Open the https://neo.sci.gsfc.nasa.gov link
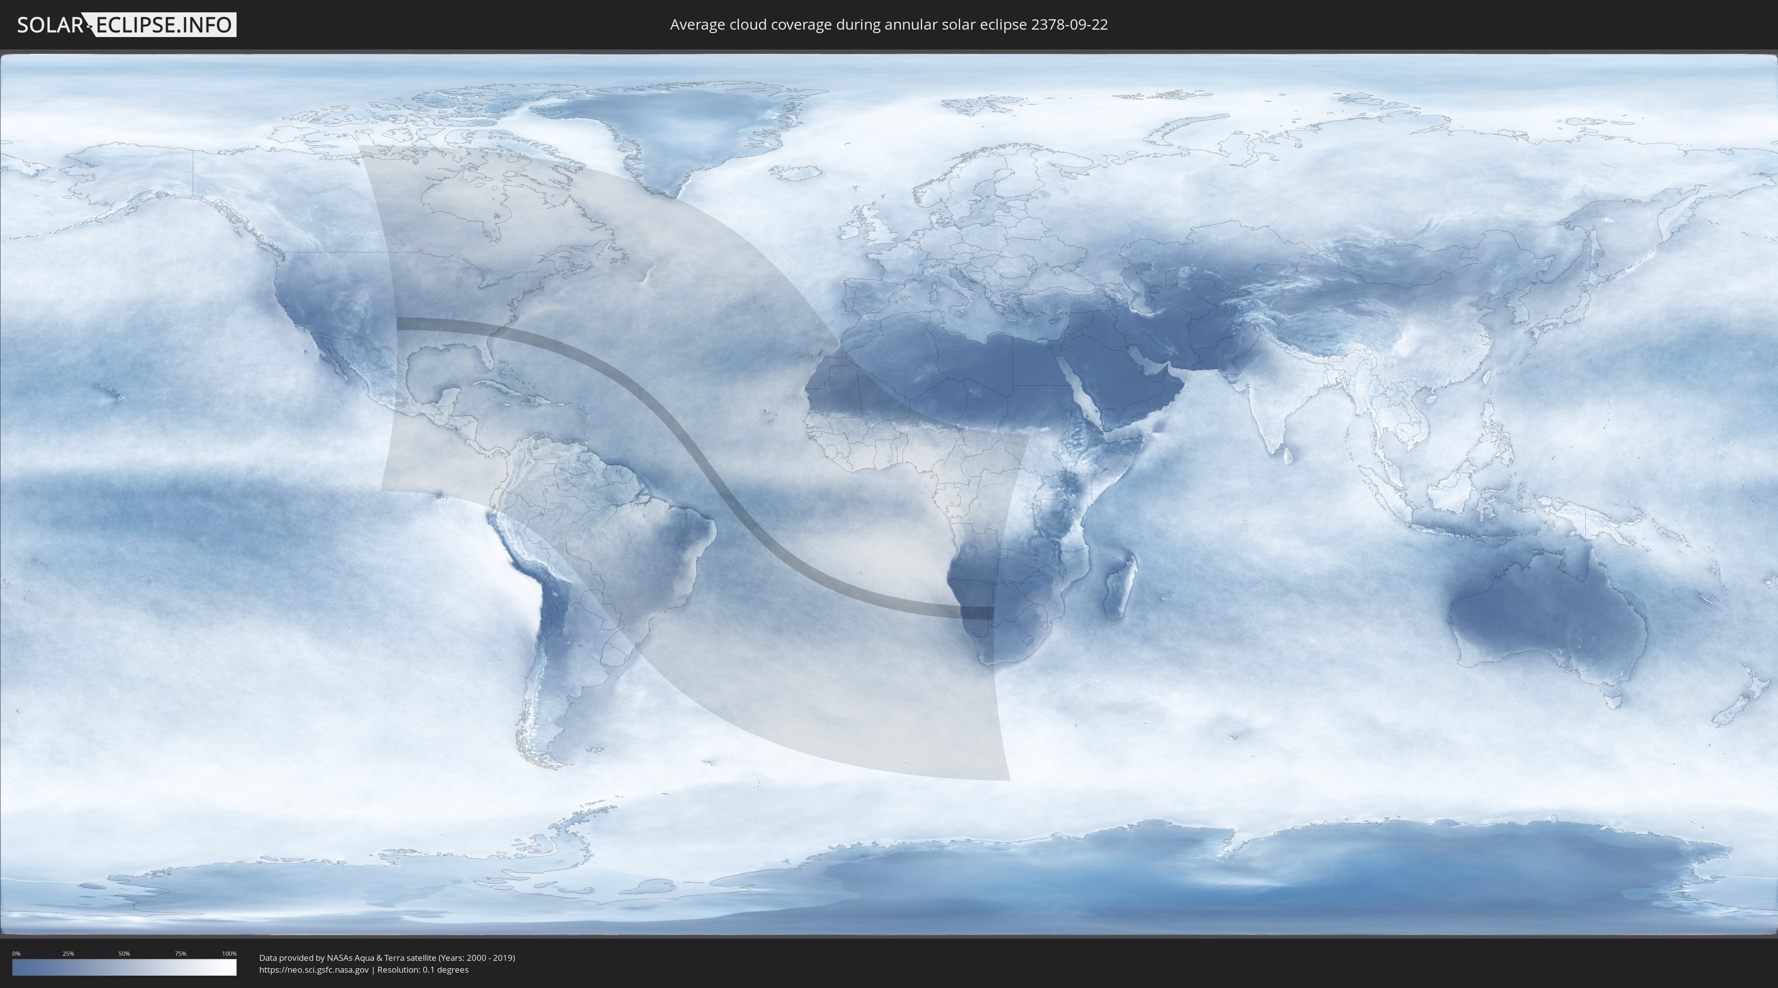The height and width of the screenshot is (988, 1778). (x=314, y=969)
